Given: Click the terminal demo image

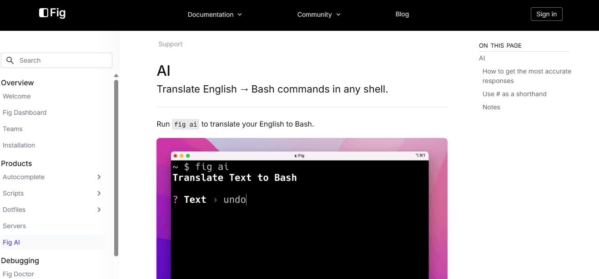Looking at the screenshot, I should click(x=302, y=208).
